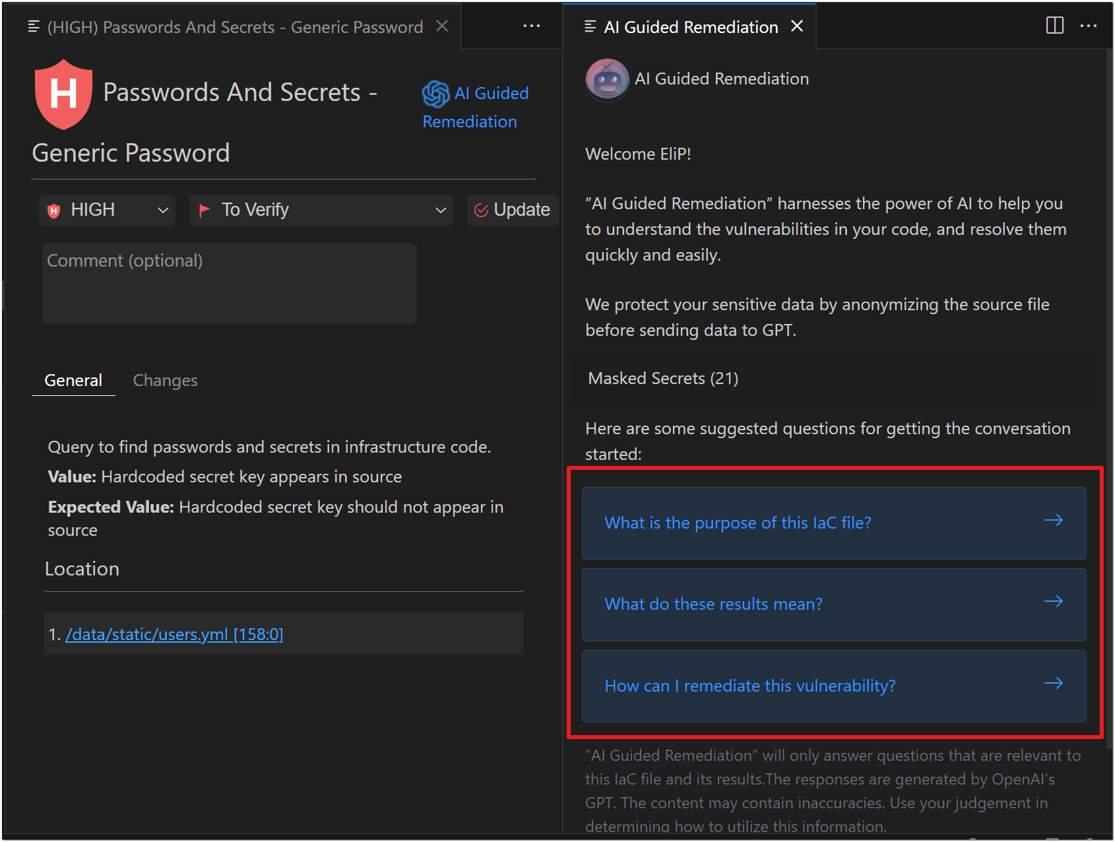Ask 'How can I remediate this vulnerability?'
1115x842 pixels.
point(834,686)
